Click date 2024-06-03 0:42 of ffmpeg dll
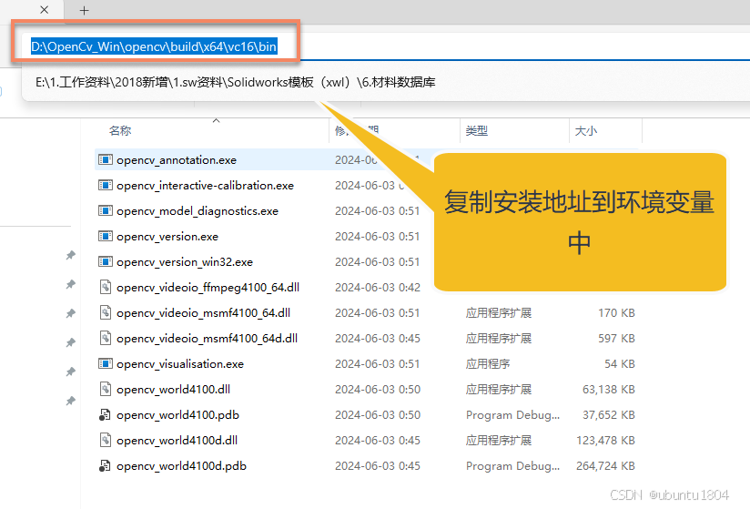 [x=378, y=288]
